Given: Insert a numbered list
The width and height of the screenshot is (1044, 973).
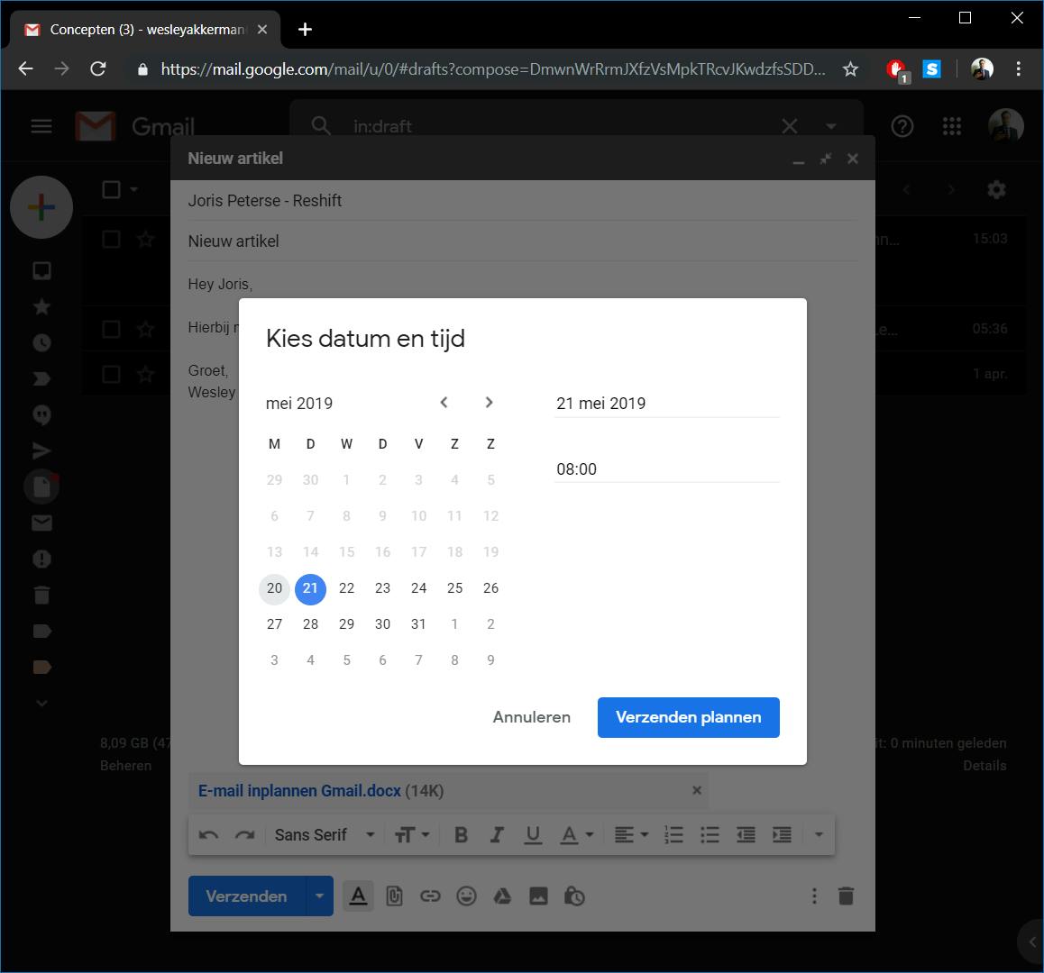Looking at the screenshot, I should 673,834.
